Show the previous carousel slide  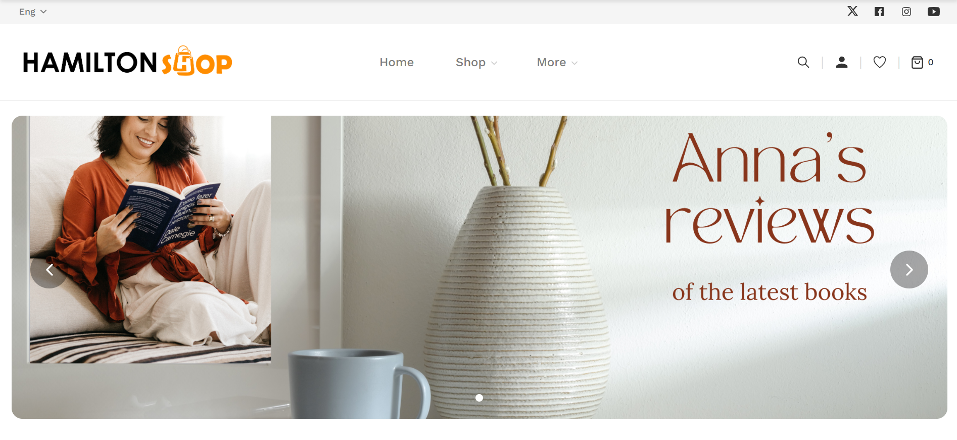point(49,270)
